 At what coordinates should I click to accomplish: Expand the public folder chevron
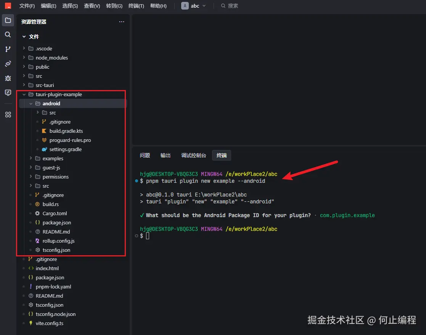(x=24, y=66)
